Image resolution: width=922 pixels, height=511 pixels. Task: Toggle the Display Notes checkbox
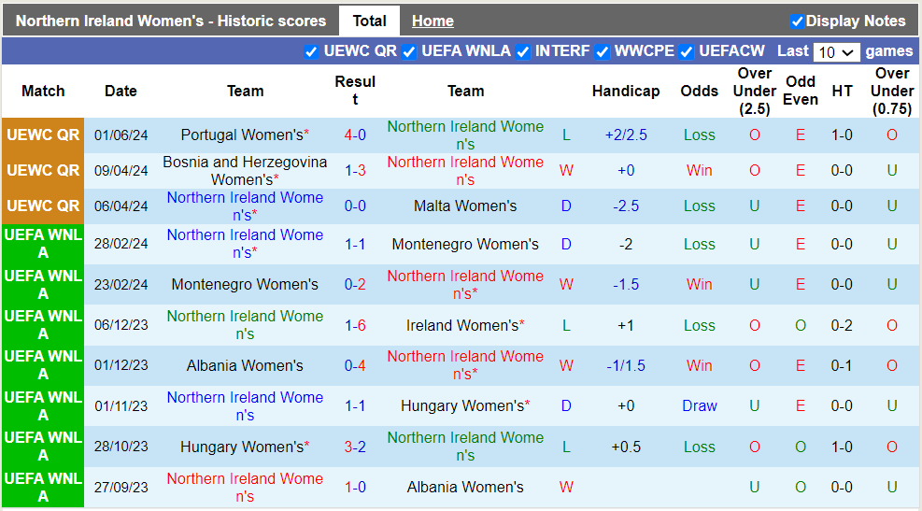797,21
